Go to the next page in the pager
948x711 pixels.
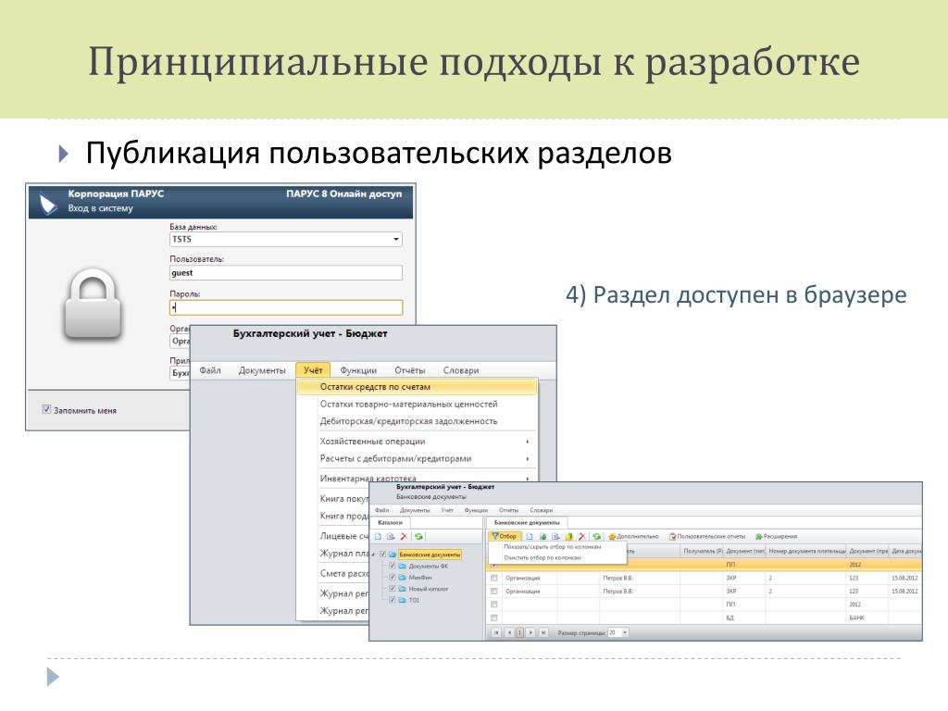click(530, 632)
